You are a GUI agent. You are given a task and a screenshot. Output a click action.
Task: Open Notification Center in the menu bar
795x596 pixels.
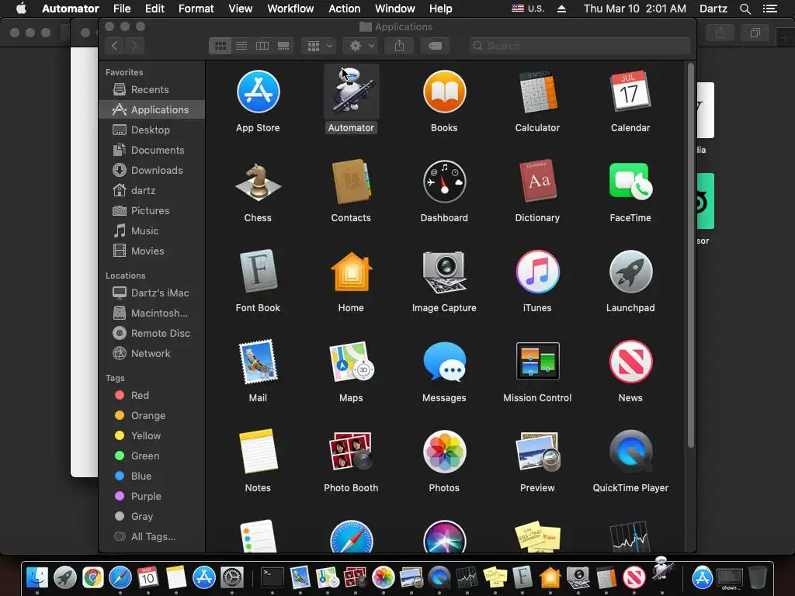pos(770,9)
